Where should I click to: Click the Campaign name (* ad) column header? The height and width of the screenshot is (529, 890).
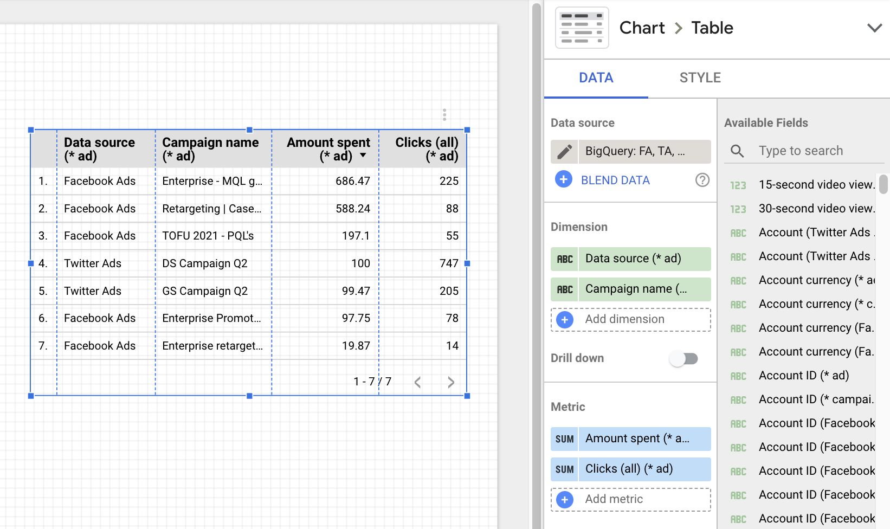[x=214, y=149]
